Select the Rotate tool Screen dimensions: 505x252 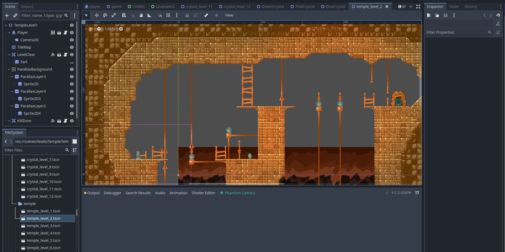click(105, 15)
